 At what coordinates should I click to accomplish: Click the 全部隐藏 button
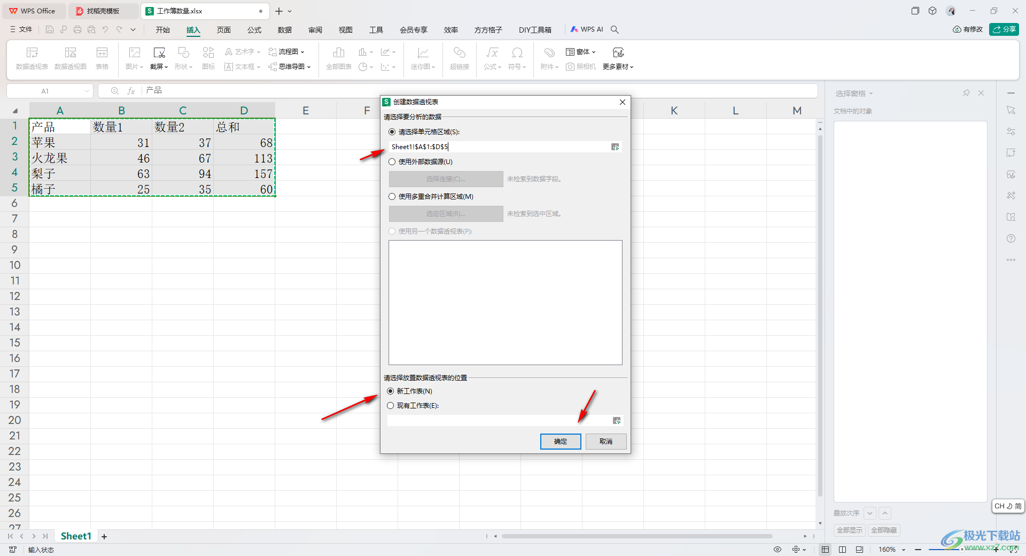click(884, 530)
